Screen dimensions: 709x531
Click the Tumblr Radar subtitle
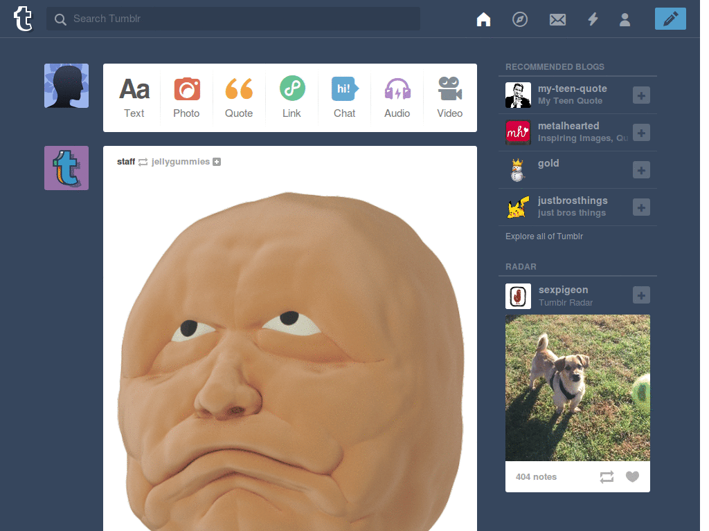point(565,303)
